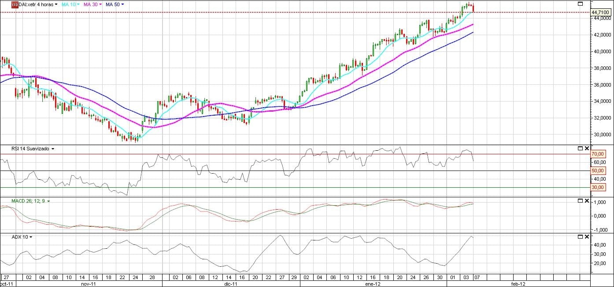Click the RSI 70,00 level label
The height and width of the screenshot is (287, 614).
tap(597, 154)
